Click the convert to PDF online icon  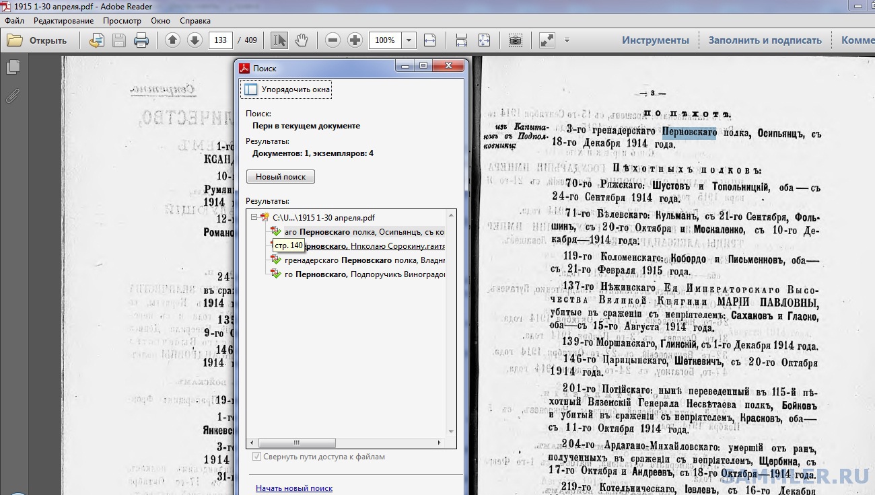pyautogui.click(x=96, y=40)
